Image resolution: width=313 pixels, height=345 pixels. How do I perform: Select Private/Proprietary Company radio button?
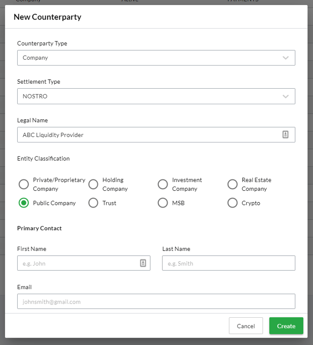click(x=24, y=184)
